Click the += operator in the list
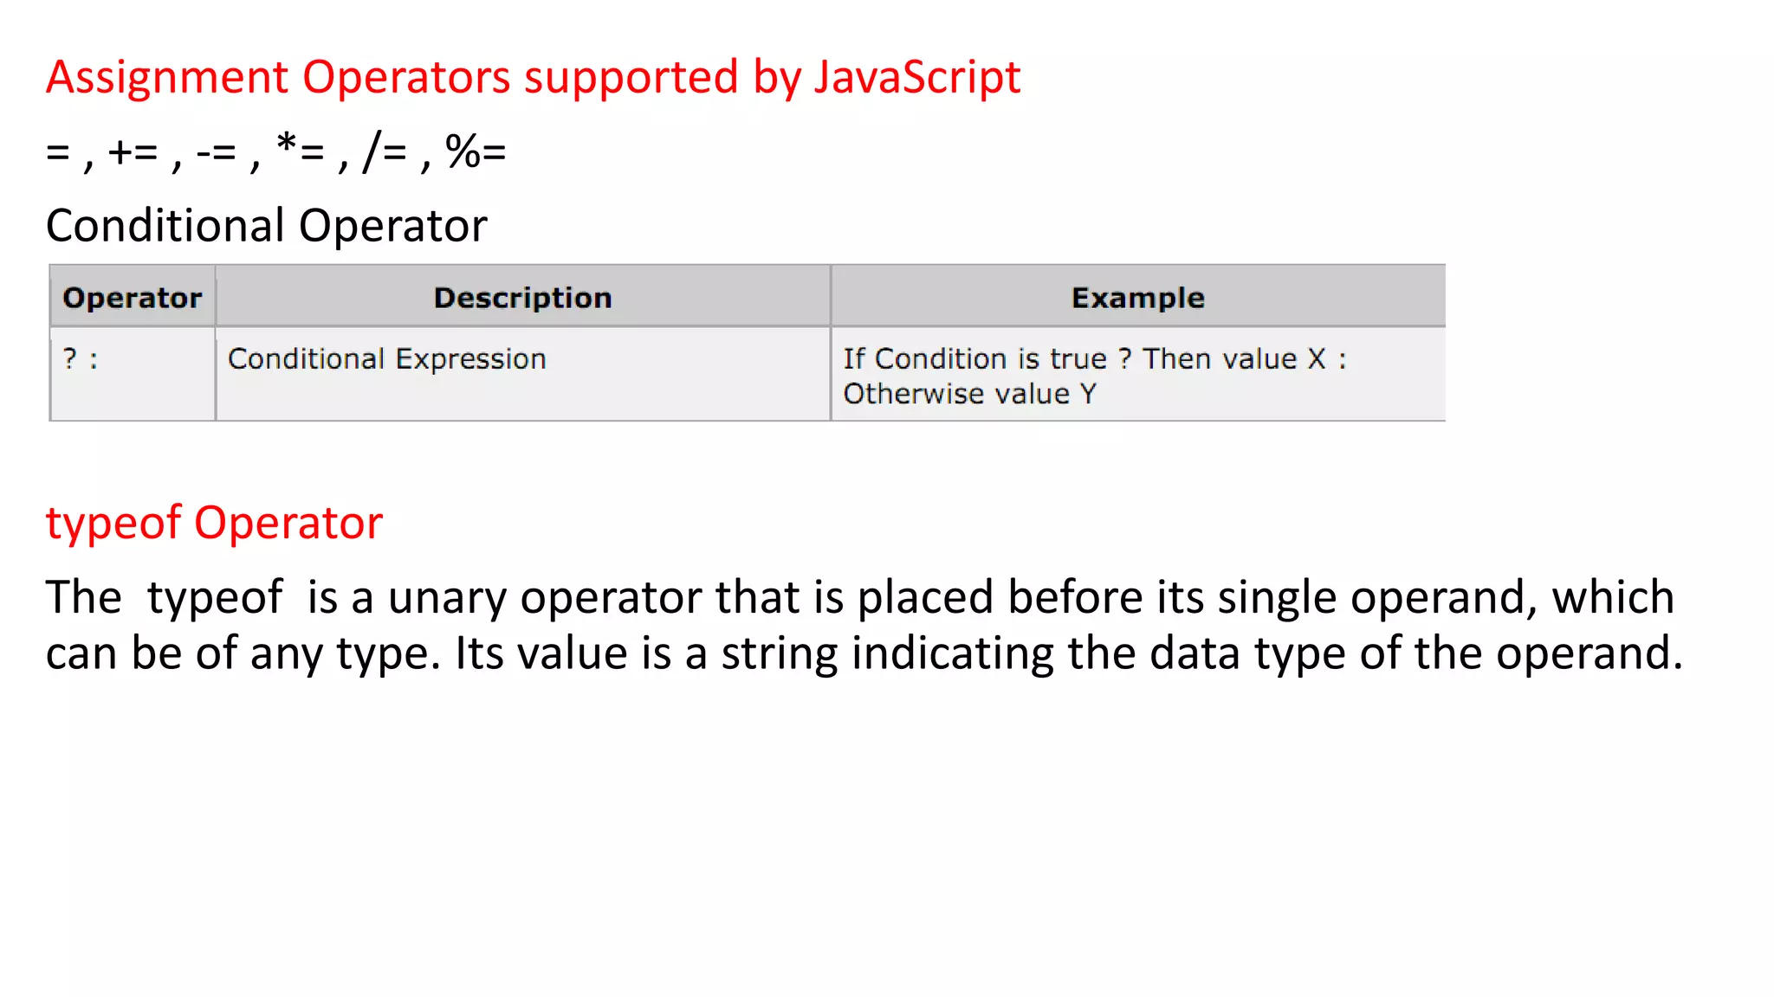Viewport: 1774px width, 997px height. [133, 152]
